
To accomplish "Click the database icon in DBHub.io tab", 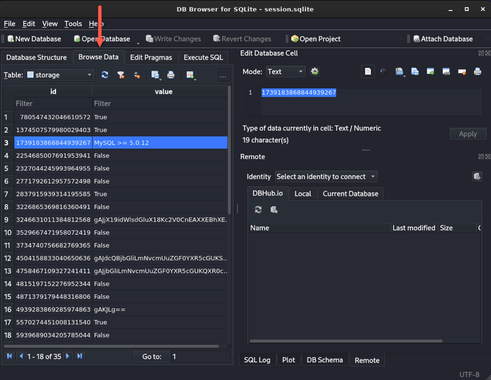I will tap(274, 210).
